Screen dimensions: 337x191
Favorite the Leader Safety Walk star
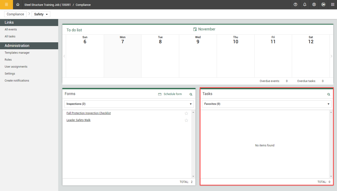tap(186, 120)
